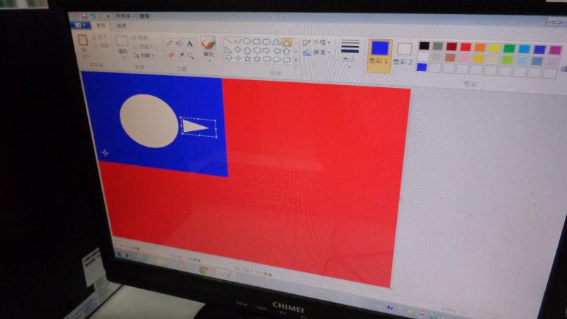
Task: Click the Undo icon in the title bar
Action: tap(94, 16)
